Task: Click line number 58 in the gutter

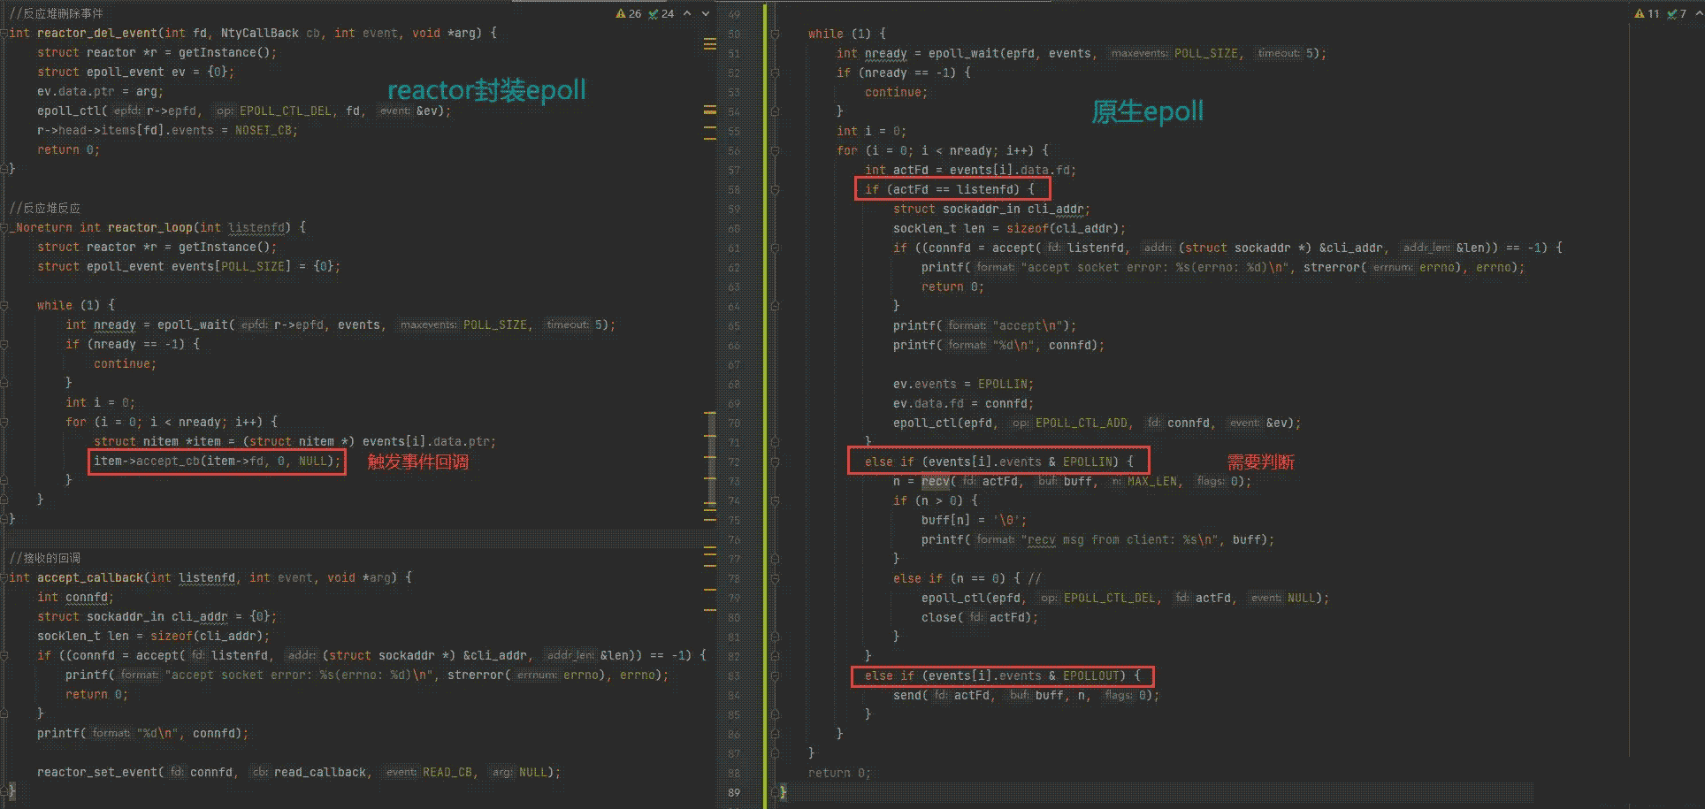Action: [x=734, y=189]
